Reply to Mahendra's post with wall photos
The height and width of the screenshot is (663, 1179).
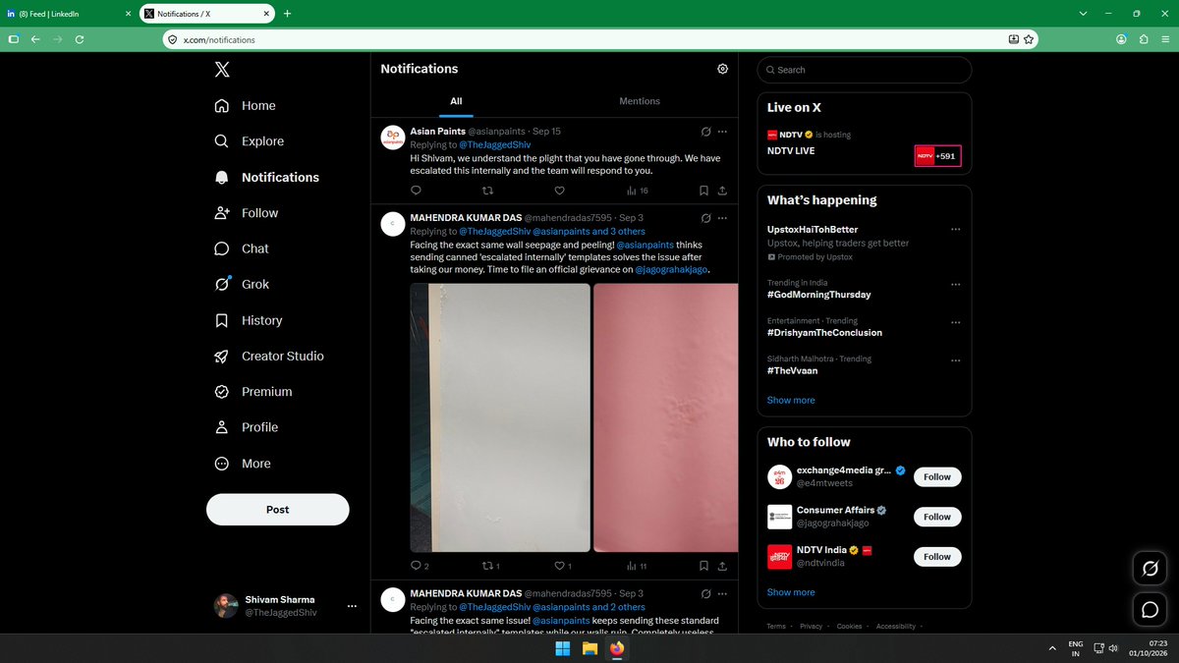coord(420,566)
